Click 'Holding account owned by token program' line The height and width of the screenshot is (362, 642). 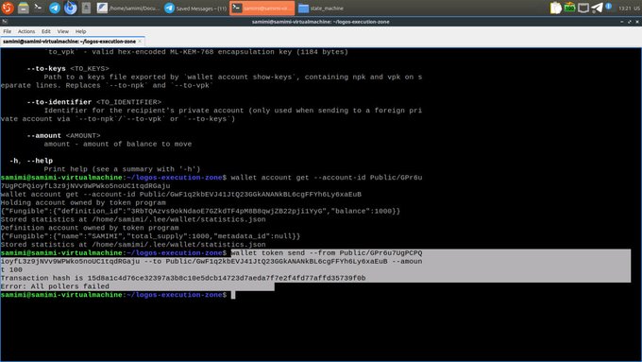coord(83,202)
